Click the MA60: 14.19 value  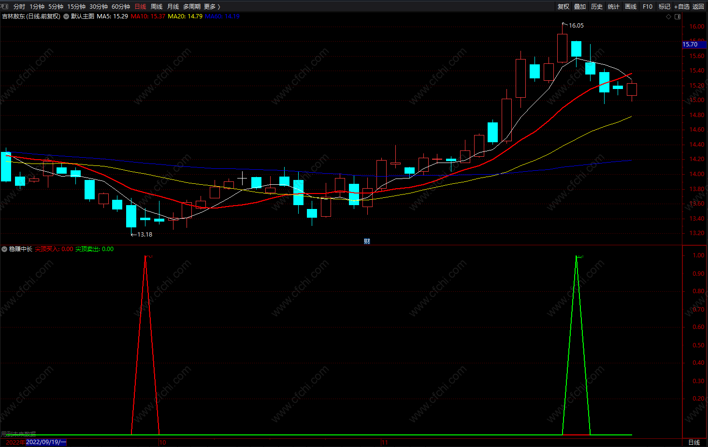click(x=222, y=16)
